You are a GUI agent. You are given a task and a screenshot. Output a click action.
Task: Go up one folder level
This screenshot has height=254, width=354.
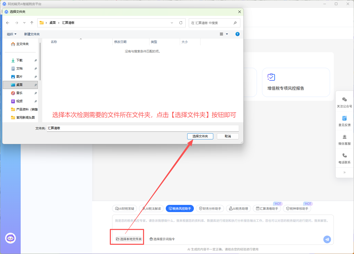[32, 23]
